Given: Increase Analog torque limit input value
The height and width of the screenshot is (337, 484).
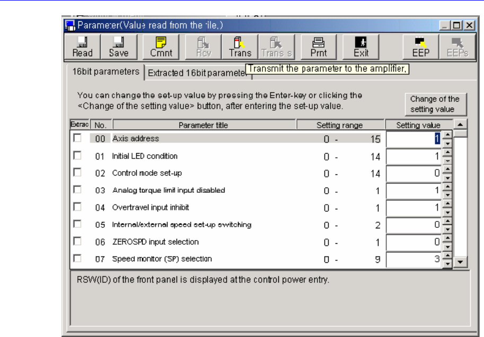Looking at the screenshot, I should tap(447, 187).
